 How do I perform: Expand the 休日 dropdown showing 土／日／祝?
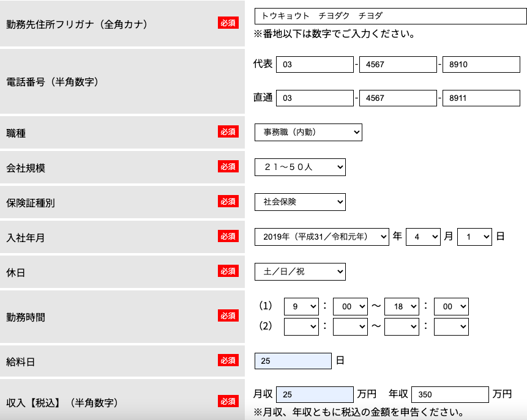(300, 271)
